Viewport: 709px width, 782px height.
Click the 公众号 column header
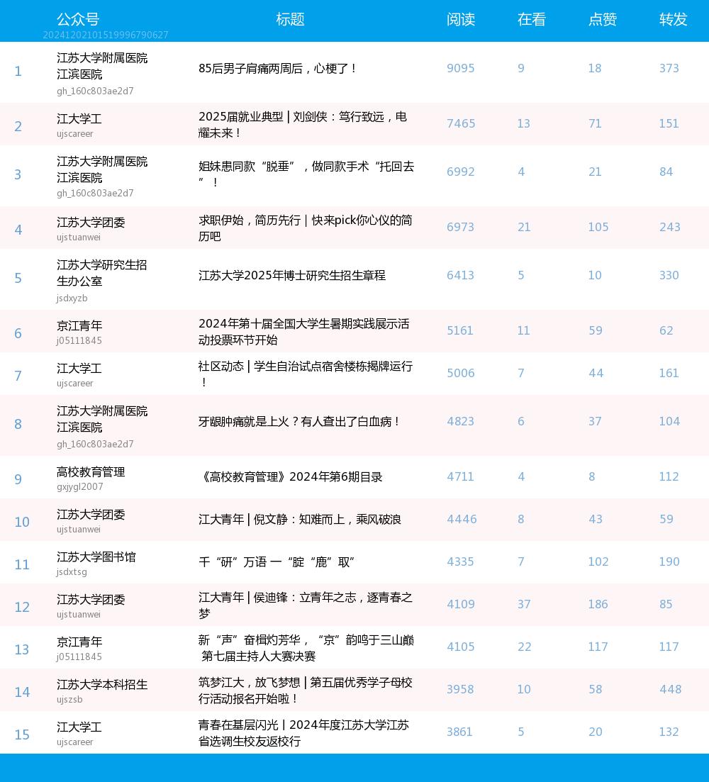78,20
